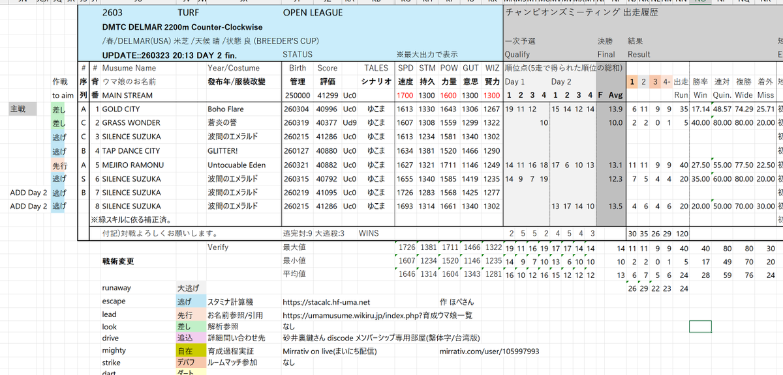Click the 'Verify' label cell

218,247
